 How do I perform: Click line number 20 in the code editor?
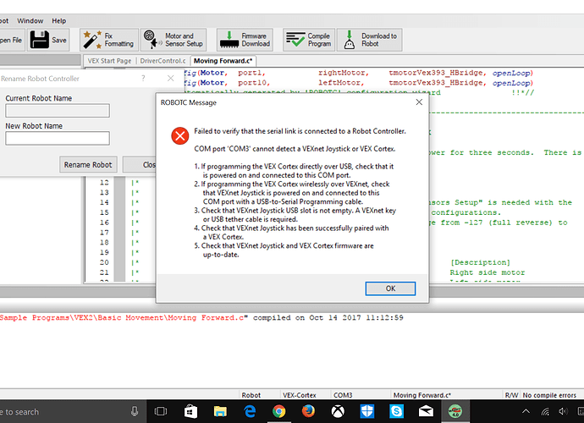[104, 262]
